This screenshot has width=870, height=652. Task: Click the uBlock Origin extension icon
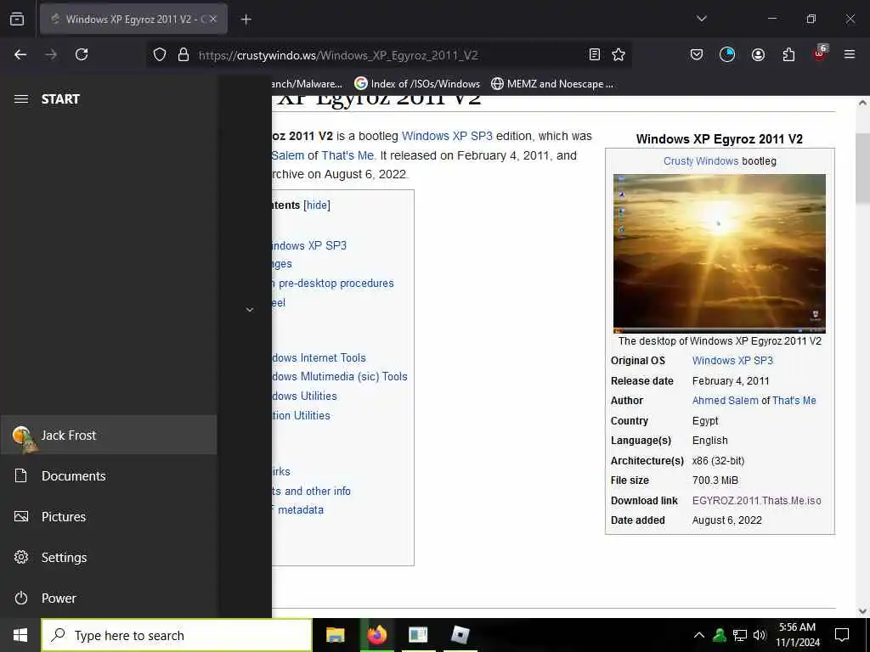(x=820, y=53)
